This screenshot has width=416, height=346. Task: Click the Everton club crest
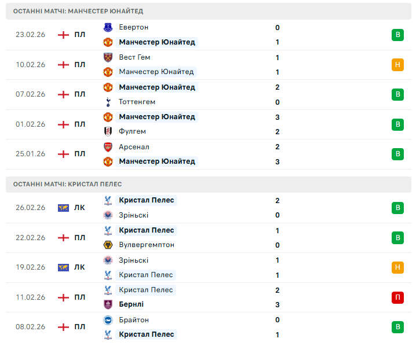pyautogui.click(x=108, y=27)
